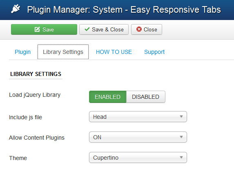Enable Load jQuery Library
Screen dimensions: 234x176
(x=107, y=97)
